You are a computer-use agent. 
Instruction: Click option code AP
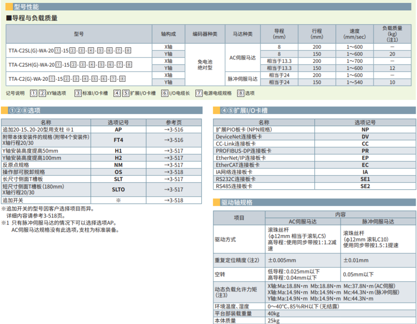[118, 129]
